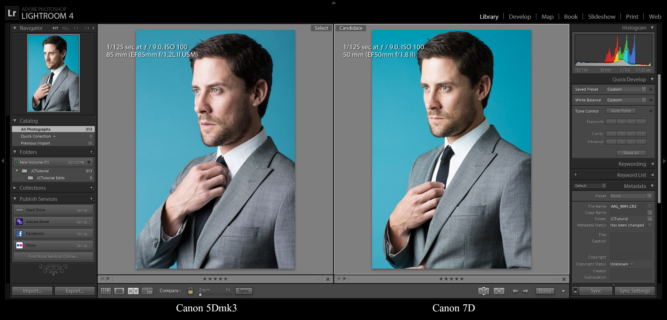The height and width of the screenshot is (320, 667).
Task: Toggle the Compare link focus lock icon
Action: click(x=190, y=291)
